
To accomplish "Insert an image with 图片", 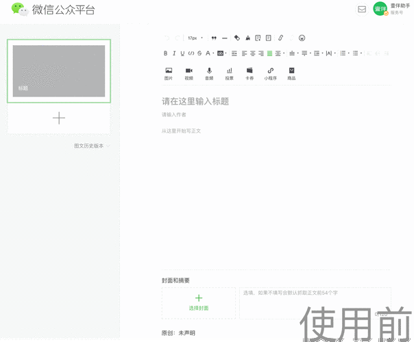I will click(169, 74).
